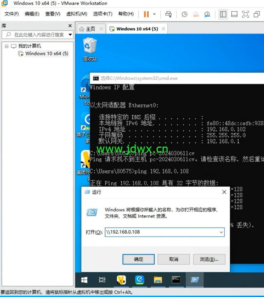Close the 运行 dialog
This screenshot has width=264, height=297.
click(x=224, y=192)
